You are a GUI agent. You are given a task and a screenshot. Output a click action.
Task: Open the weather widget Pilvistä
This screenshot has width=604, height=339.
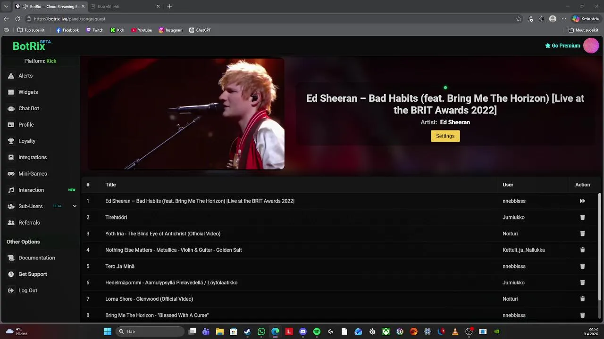tap(17, 331)
